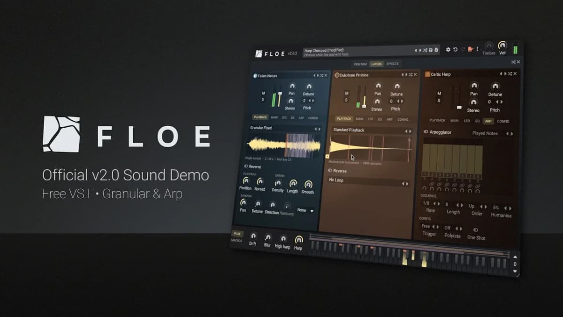563x317 pixels.
Task: Randomise the Celtic Harp instrument
Action: click(510, 74)
